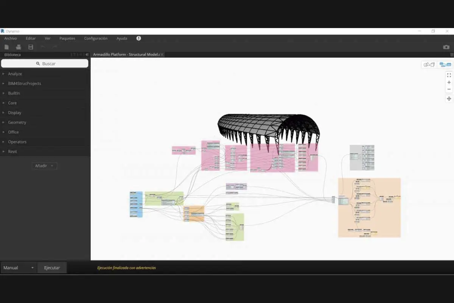Click the camera export image icon
Image resolution: width=454 pixels, height=303 pixels.
pos(446,47)
